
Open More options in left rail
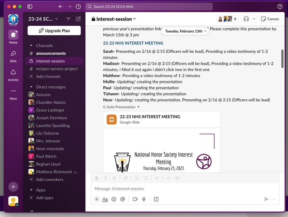coord(13,94)
